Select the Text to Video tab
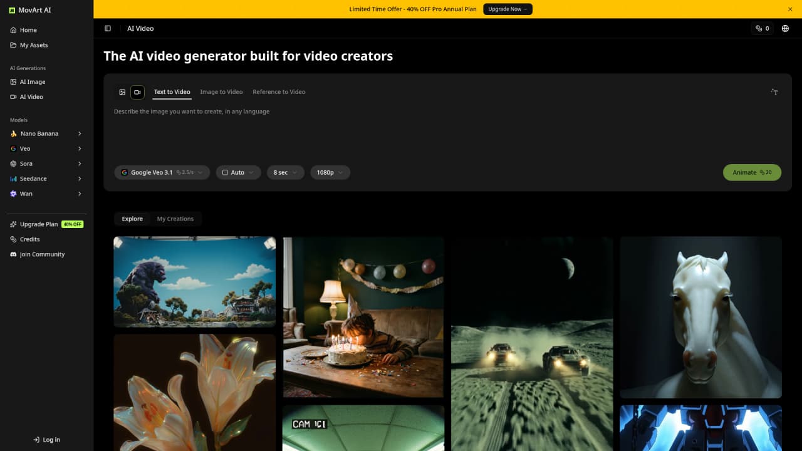Viewport: 802px width, 451px height. pos(172,92)
